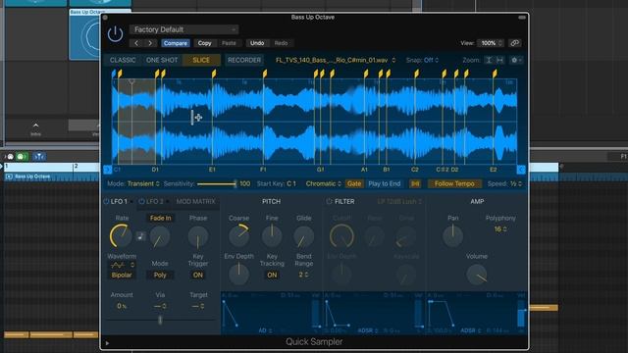The image size is (628, 353).
Task: Open the LFO Target dropdown
Action: click(x=198, y=306)
